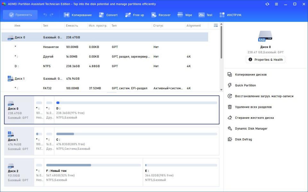Click the refresh icon in title bar
Image resolution: width=308 pixels, height=192 pixels.
[x=267, y=4]
